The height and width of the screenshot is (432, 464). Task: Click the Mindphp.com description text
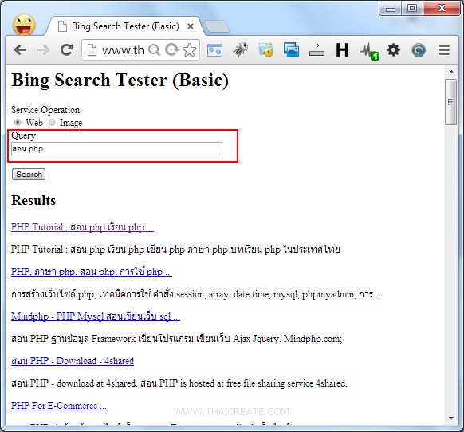tap(177, 339)
